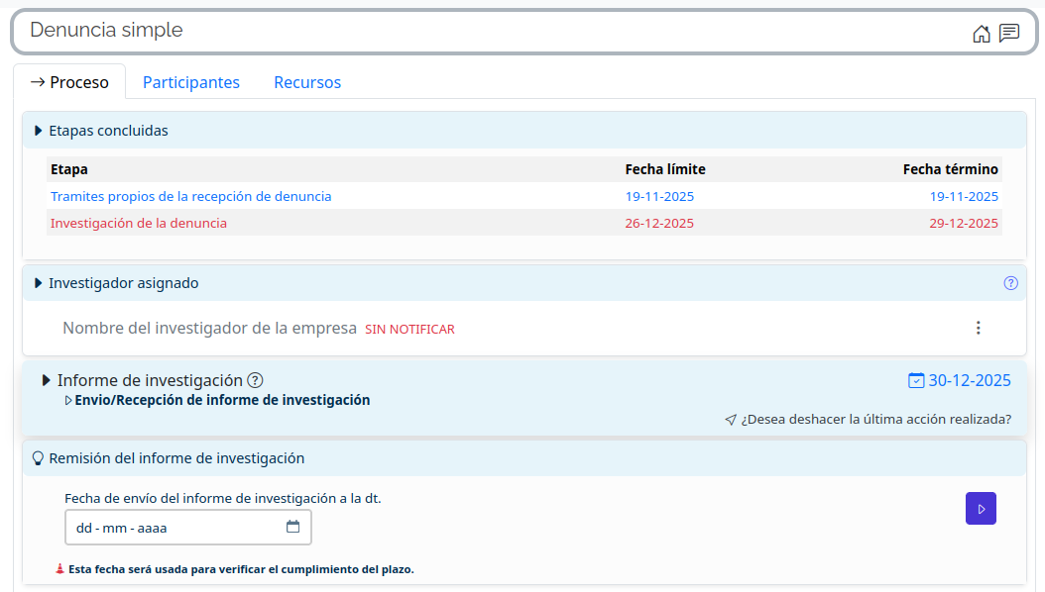Click the home icon in the header

pos(981,34)
